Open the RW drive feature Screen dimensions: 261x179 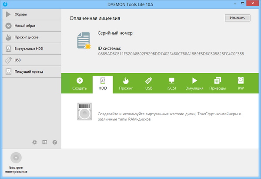241,84
